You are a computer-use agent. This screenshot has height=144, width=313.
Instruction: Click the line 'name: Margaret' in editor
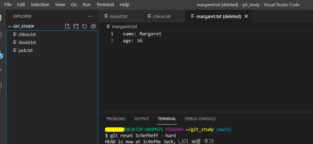pyautogui.click(x=142, y=34)
